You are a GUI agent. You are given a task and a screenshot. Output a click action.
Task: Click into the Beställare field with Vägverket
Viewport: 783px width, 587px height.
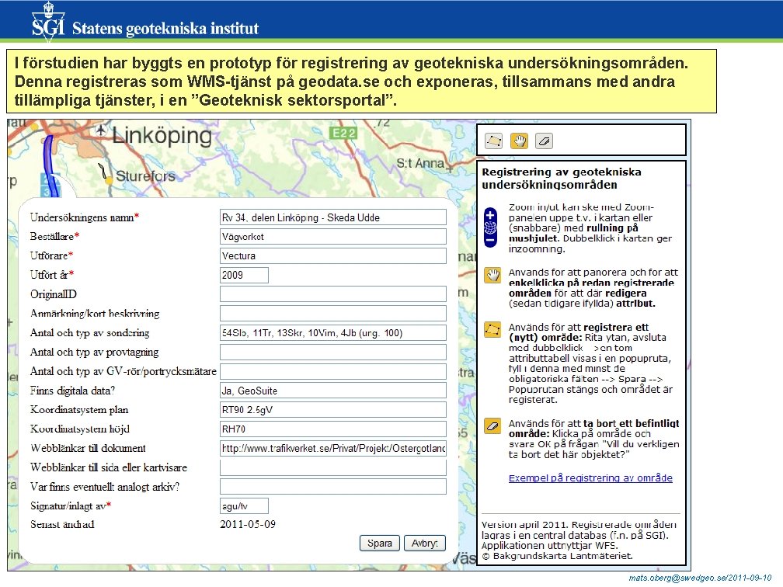(x=333, y=237)
